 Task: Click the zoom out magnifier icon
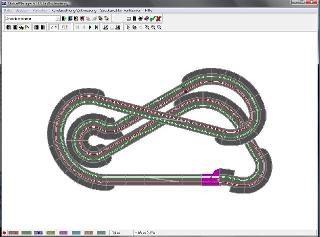point(153,27)
